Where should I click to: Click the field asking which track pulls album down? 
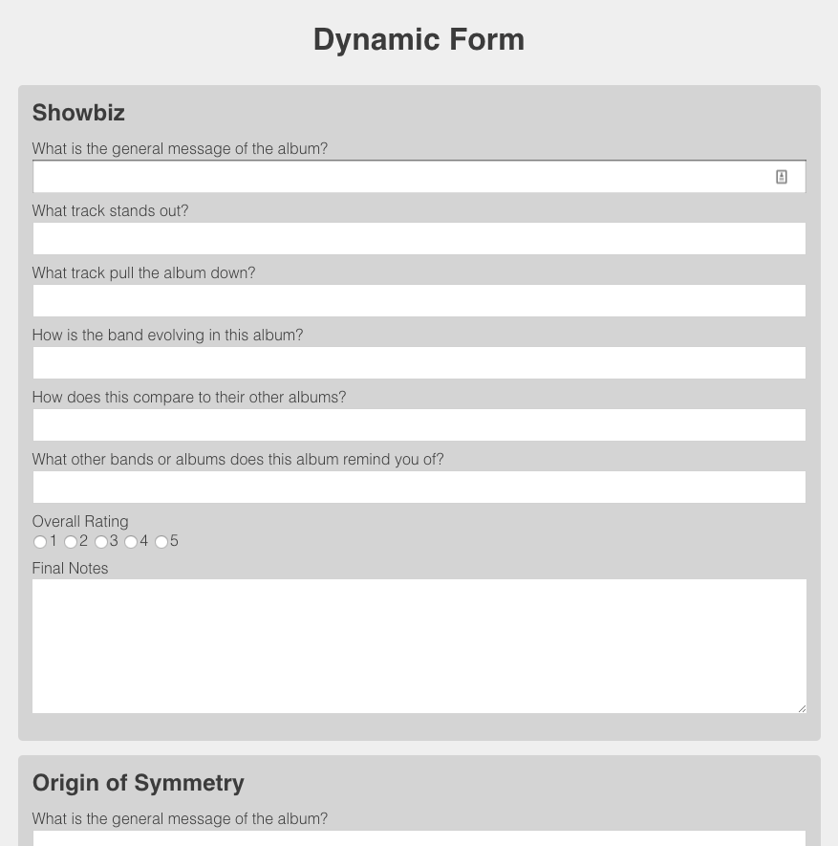point(419,300)
